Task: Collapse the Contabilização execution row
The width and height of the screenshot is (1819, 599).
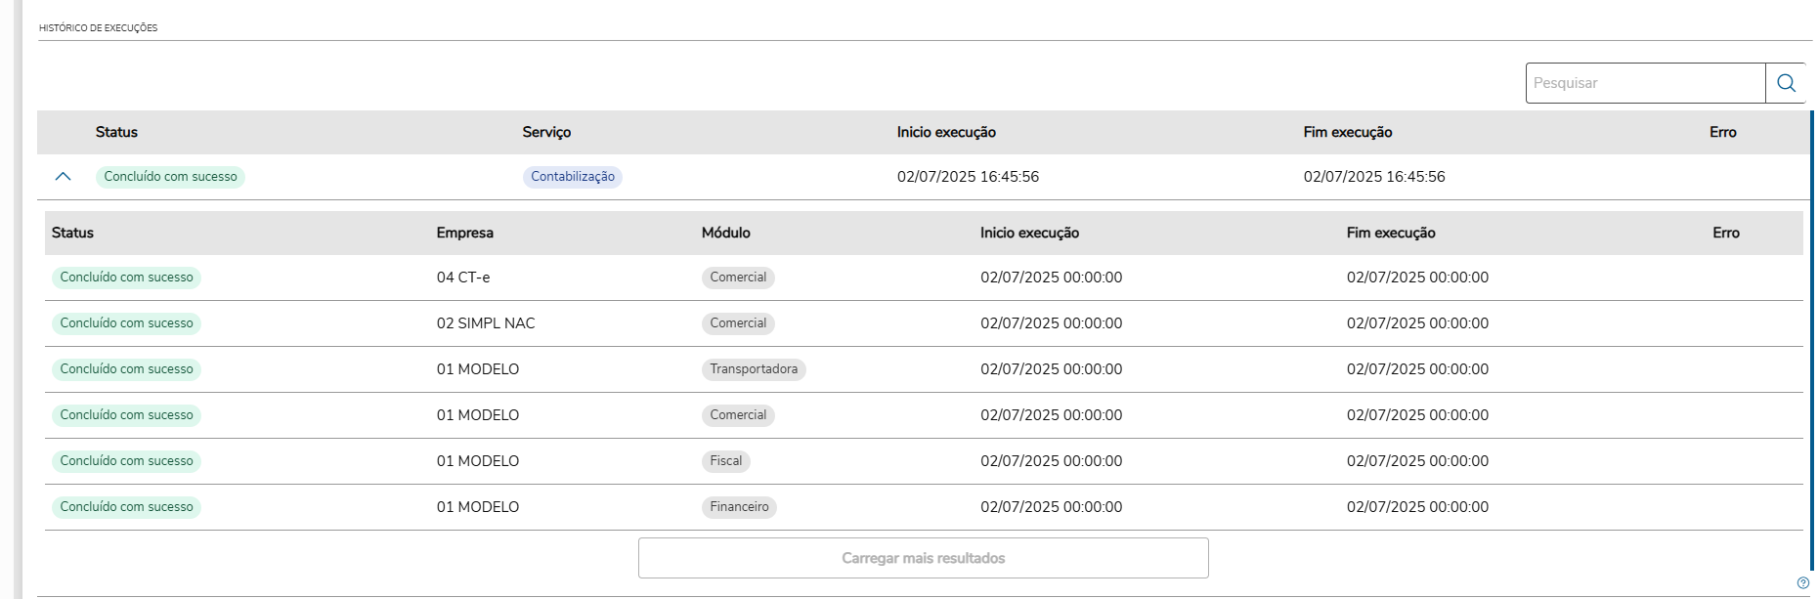Action: click(x=64, y=177)
